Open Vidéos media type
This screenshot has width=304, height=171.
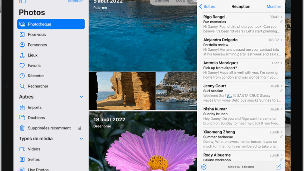coord(34,149)
